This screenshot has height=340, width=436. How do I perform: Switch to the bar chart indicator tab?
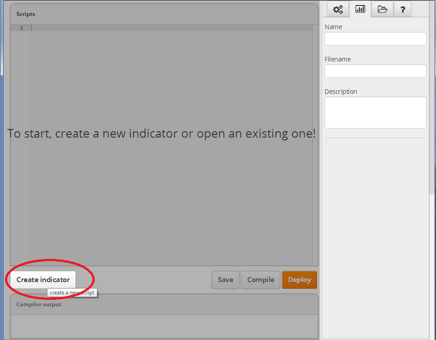point(360,9)
